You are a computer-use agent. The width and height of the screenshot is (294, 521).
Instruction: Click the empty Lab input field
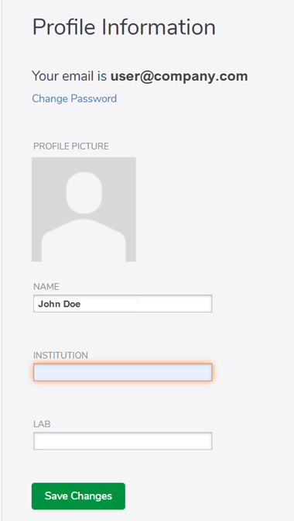click(123, 441)
